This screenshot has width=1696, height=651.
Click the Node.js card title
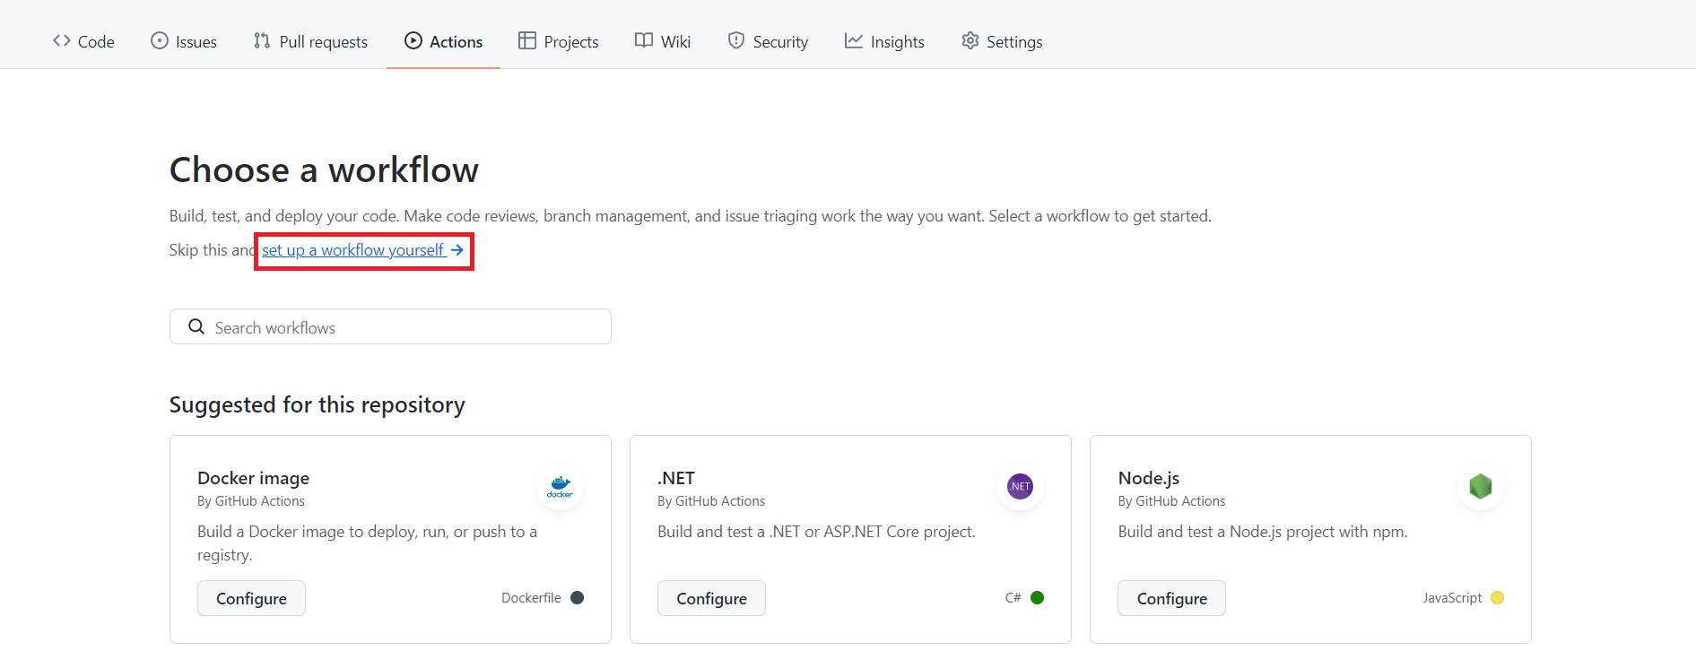[1149, 478]
